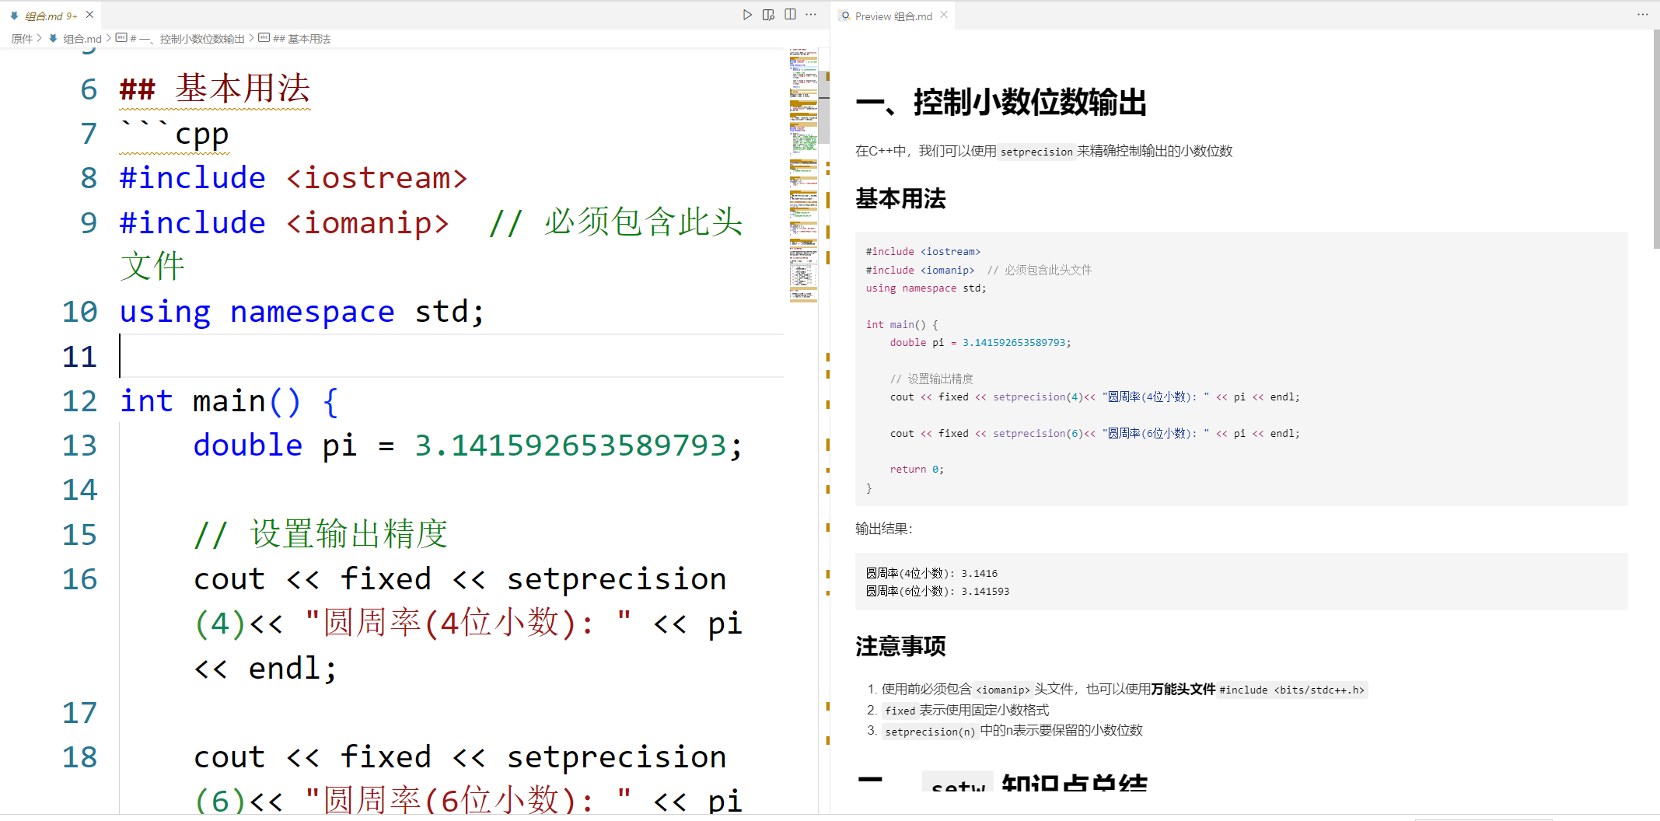Click '#include <bits/stdc++.h>' code in preview
This screenshot has height=821, width=1660.
pyautogui.click(x=1291, y=690)
